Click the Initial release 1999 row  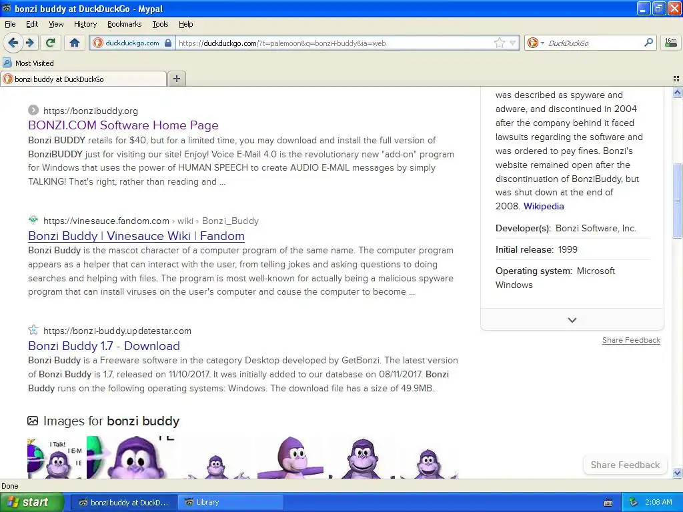(x=572, y=249)
